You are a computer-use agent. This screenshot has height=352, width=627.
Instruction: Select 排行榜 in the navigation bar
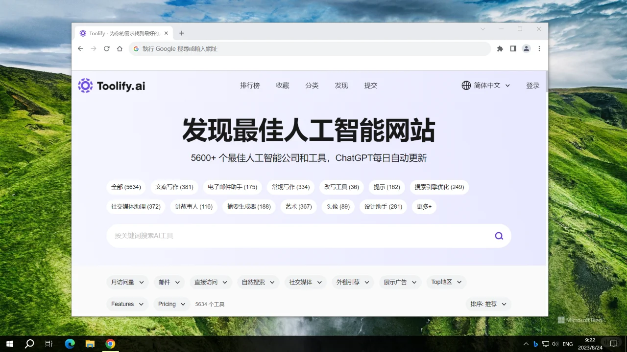coord(250,85)
